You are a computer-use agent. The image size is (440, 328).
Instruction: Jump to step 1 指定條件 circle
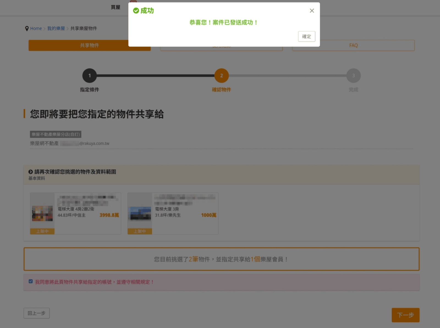[89, 76]
